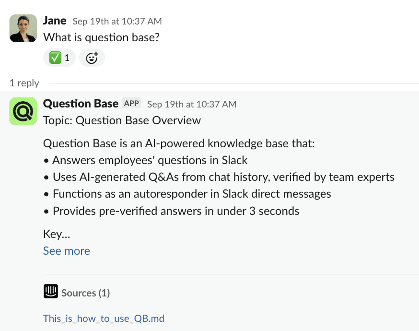419x331 pixels.
Task: Click the "1 reply" thread label
Action: pyautogui.click(x=24, y=83)
